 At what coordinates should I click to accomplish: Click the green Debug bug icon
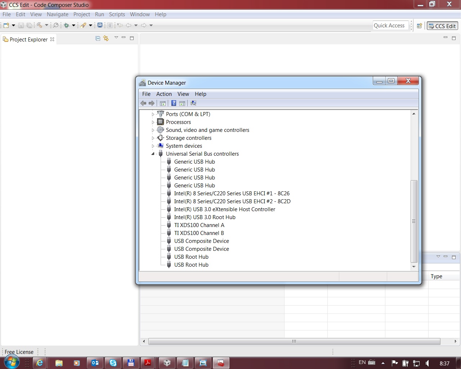(x=66, y=25)
